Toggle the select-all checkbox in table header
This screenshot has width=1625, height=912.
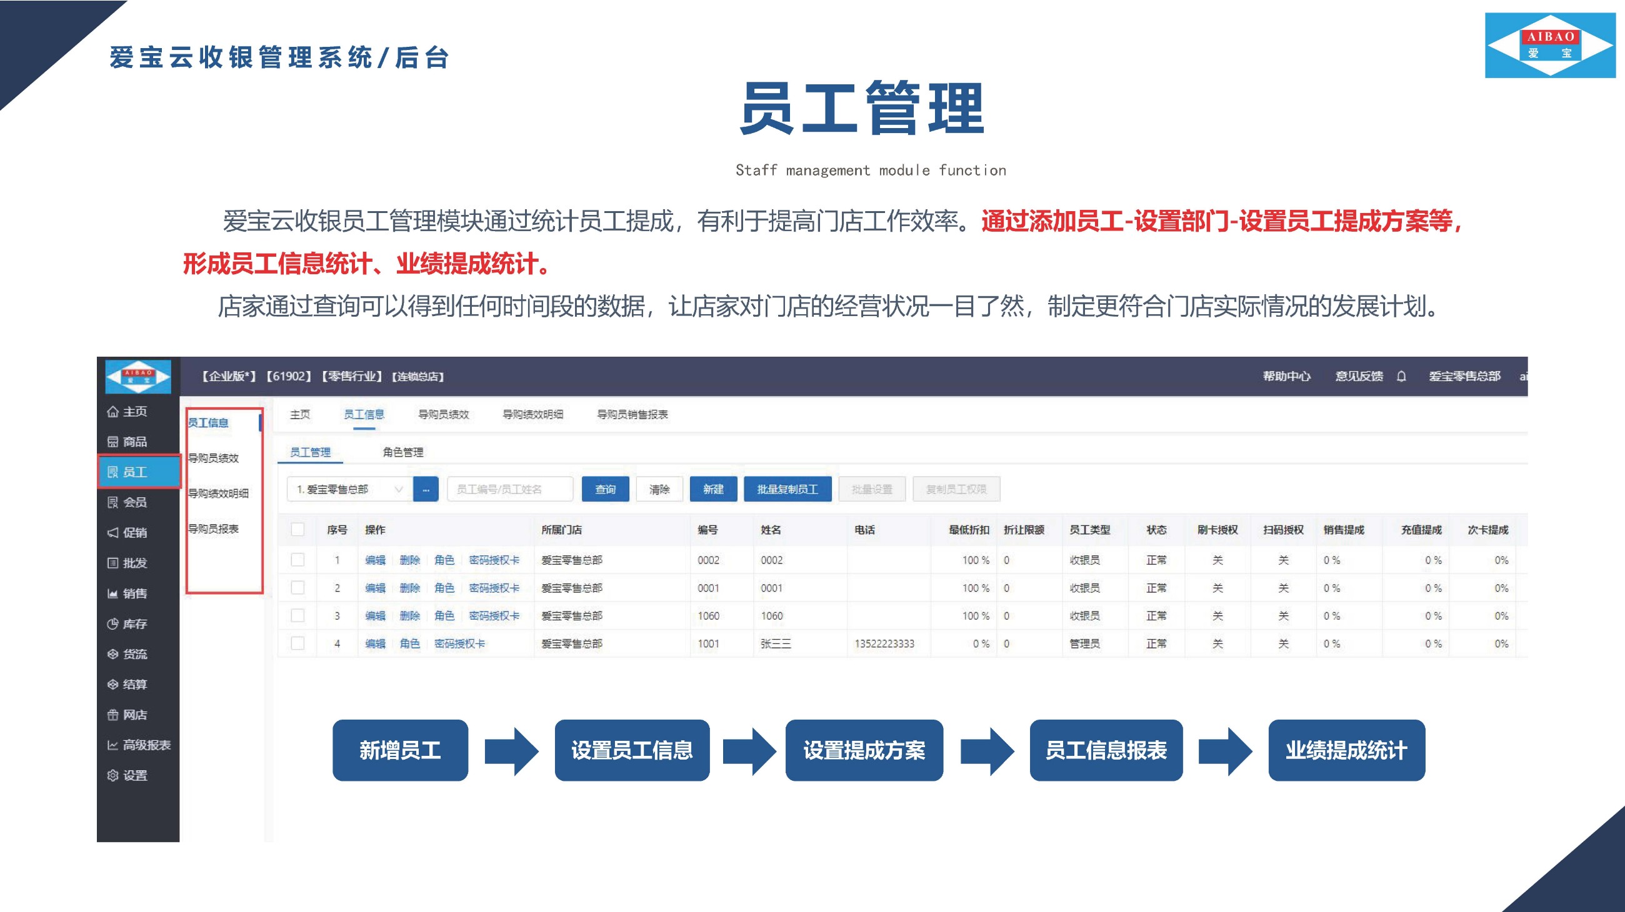297,530
